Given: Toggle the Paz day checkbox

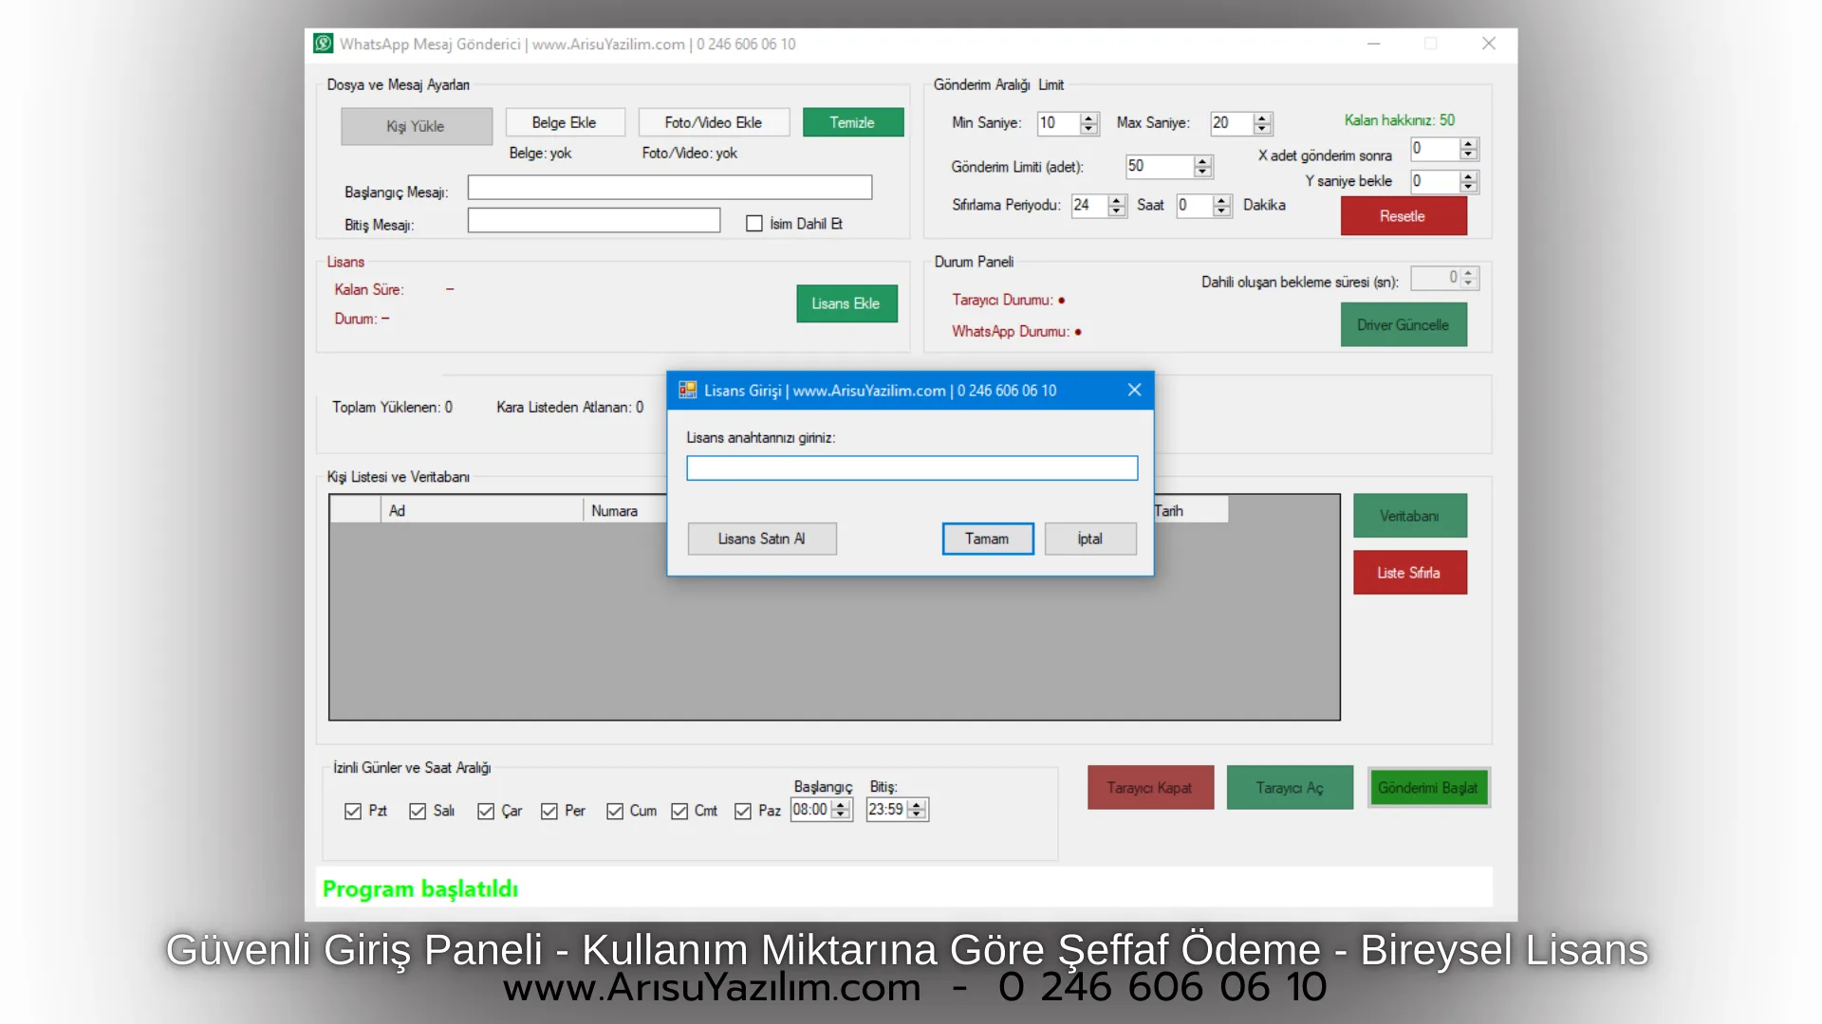Looking at the screenshot, I should pyautogui.click(x=743, y=812).
